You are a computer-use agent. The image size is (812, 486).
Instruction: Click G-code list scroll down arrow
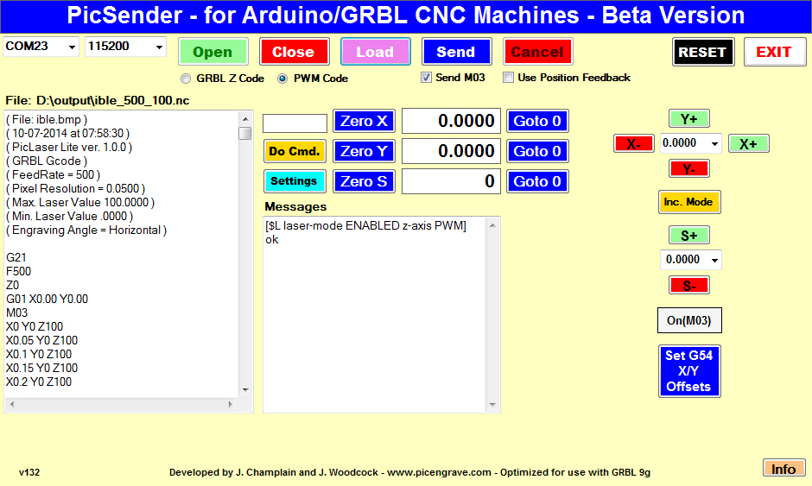245,389
